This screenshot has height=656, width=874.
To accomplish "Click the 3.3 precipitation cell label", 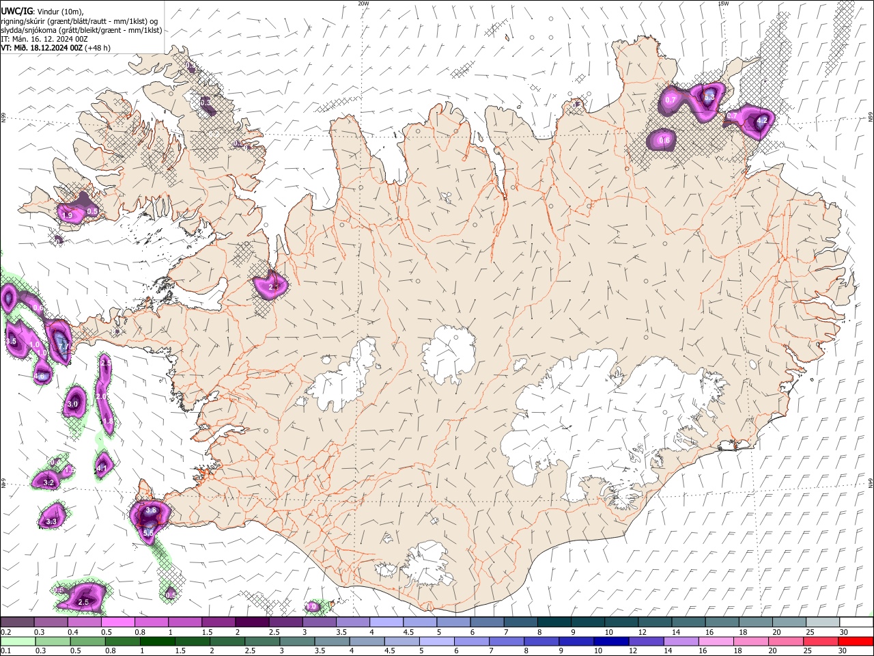I will [51, 522].
